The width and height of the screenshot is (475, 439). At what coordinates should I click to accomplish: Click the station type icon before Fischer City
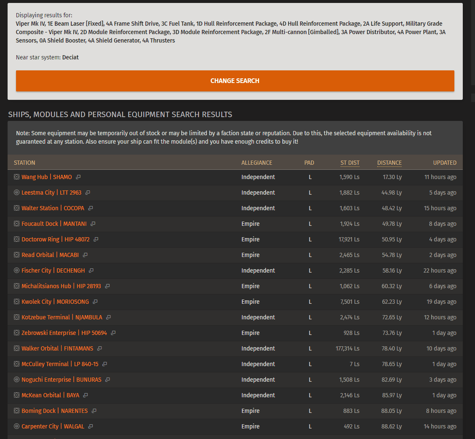tap(17, 270)
